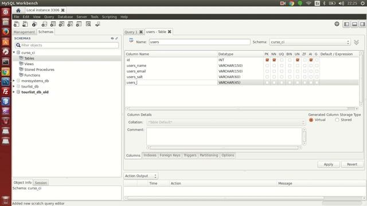Close the Local instance 3306 tab
This screenshot has width=367, height=206.
[x=63, y=10]
